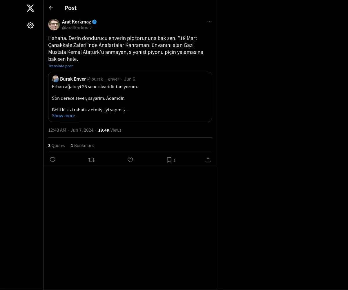The width and height of the screenshot is (348, 290).
Task: Open Arat Korkmaz's profile picture
Action: 54,25
